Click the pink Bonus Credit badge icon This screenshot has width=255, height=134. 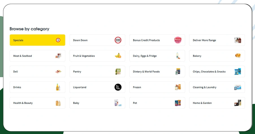(178, 40)
